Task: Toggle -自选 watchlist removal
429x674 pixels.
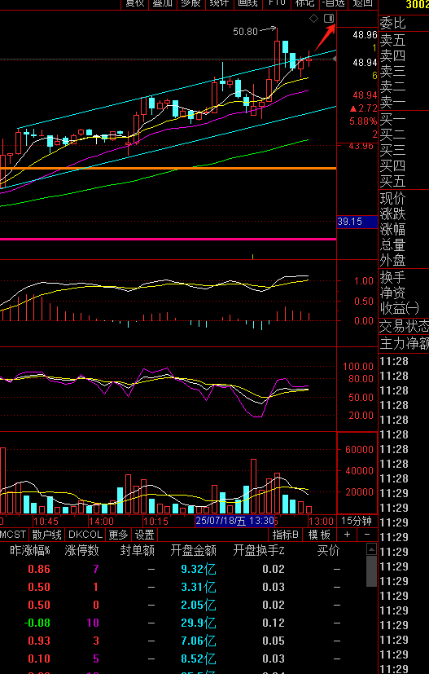Action: (334, 3)
